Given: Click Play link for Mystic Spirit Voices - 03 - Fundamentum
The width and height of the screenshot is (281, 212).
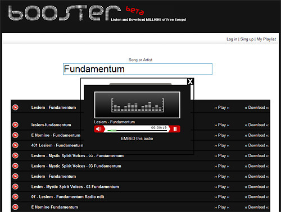Looking at the screenshot, I should (x=222, y=156).
